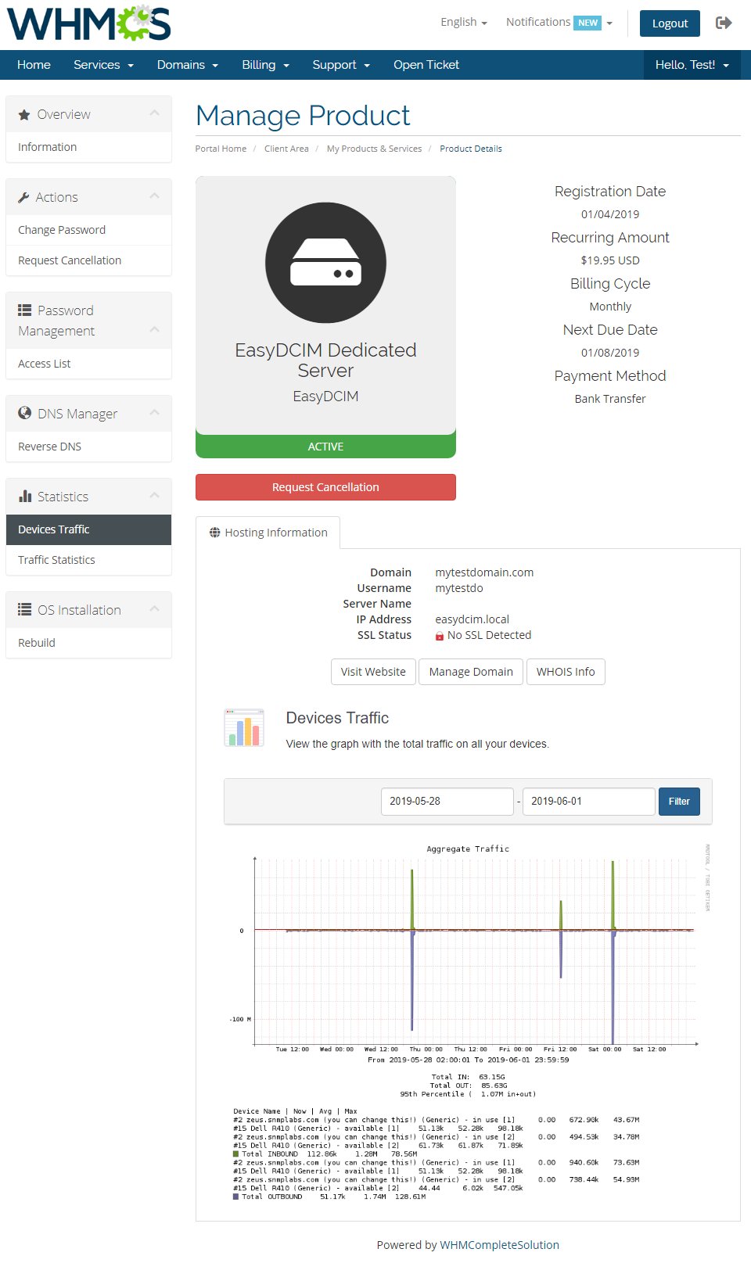Viewport: 751px width, 1281px height.
Task: Click the Hosting Information globe icon
Action: click(214, 533)
